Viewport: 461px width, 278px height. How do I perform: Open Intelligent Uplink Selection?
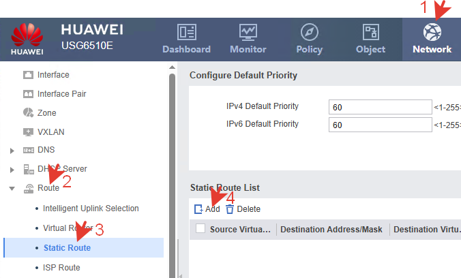pyautogui.click(x=91, y=208)
